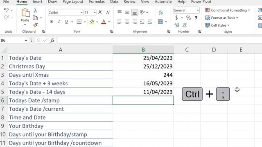Toggle Wrap Text icon

click(160, 12)
